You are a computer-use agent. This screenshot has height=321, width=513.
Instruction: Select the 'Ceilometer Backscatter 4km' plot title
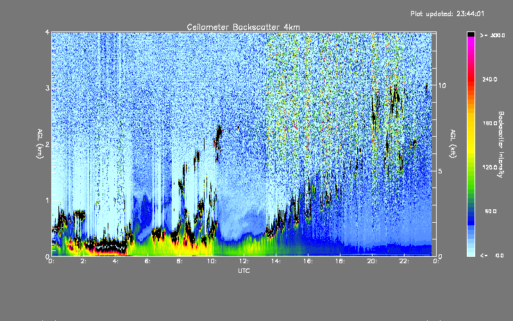pos(243,27)
